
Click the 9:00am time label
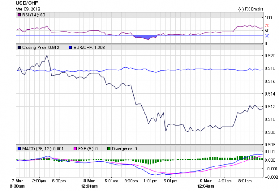pos(131,181)
